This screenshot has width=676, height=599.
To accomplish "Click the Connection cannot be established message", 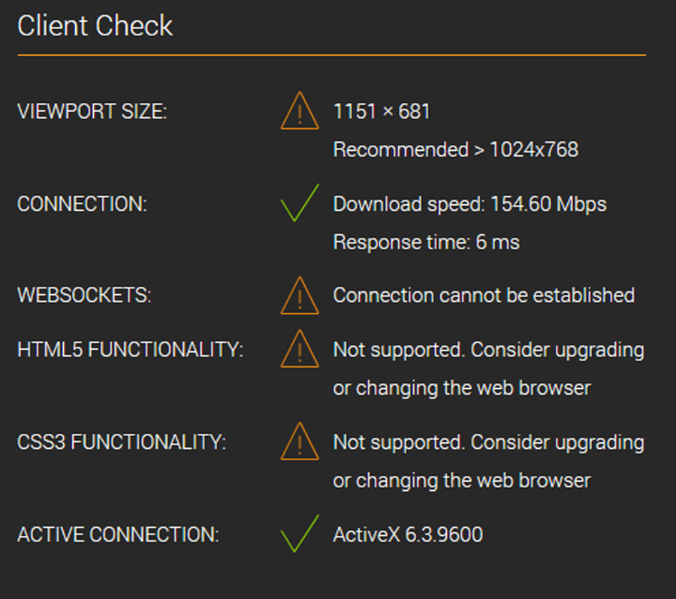I will point(484,296).
